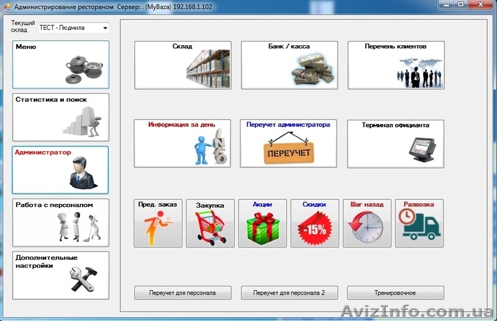Viewport: 497px width, 321px height.
Task: Open Переучет администратора tile
Action: pyautogui.click(x=288, y=143)
